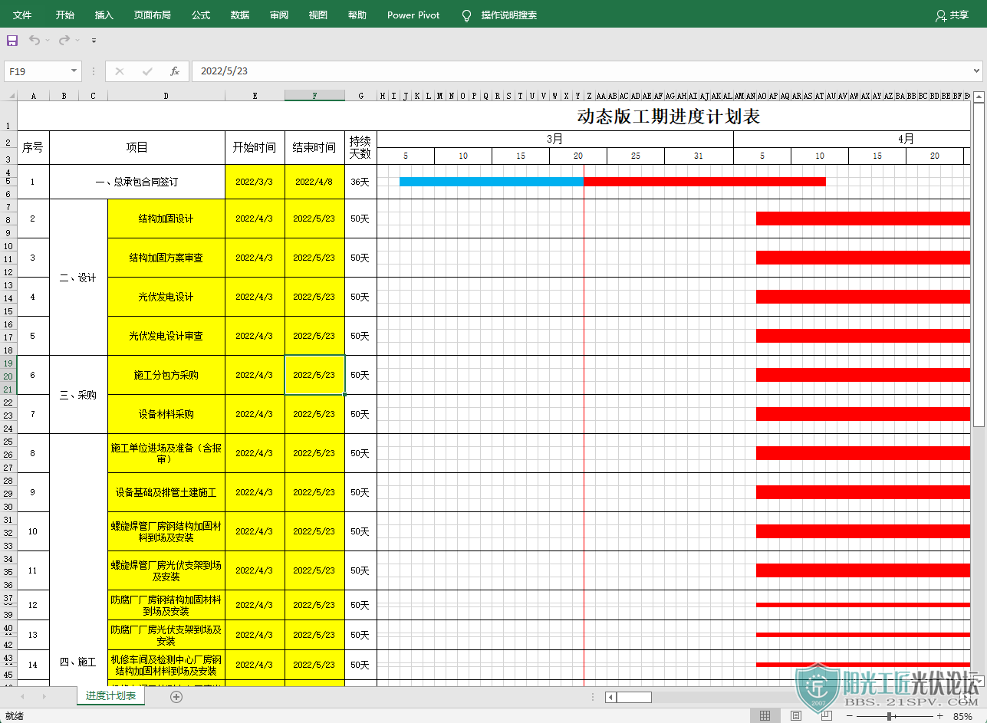987x723 pixels.
Task: Click the Cancel X icon in formula bar
Action: pos(120,71)
